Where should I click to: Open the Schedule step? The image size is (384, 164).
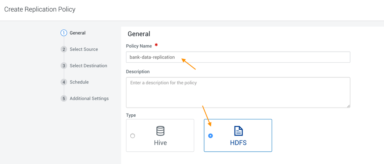[x=79, y=82]
